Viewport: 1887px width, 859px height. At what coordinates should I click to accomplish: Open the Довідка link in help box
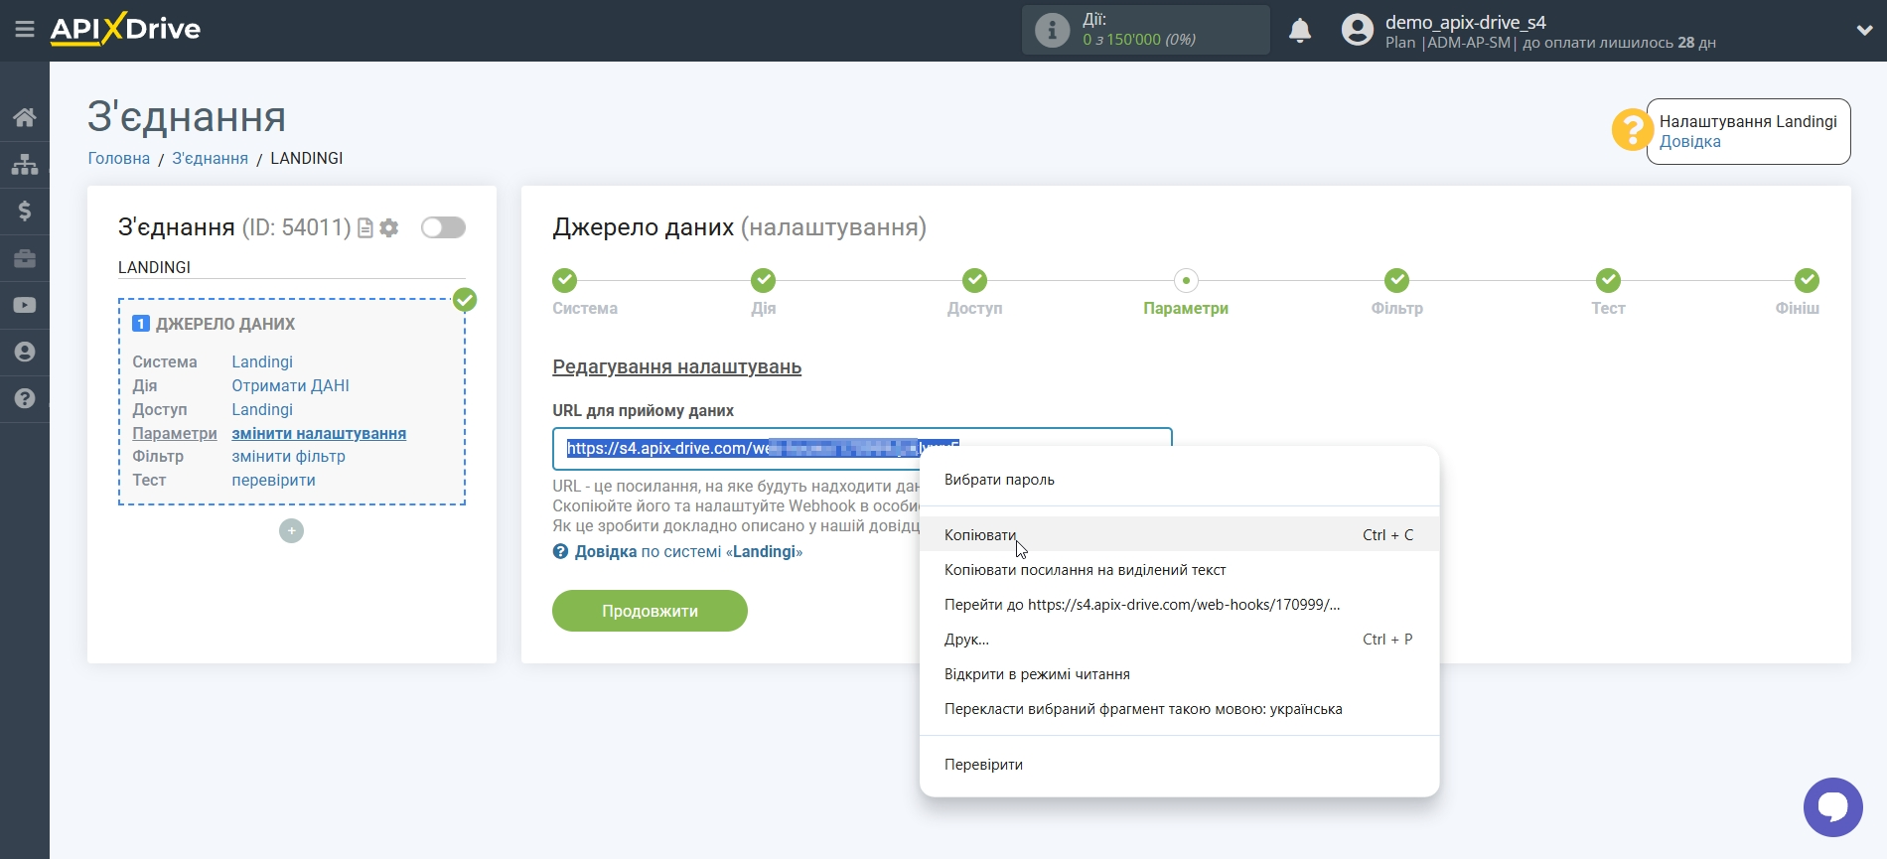point(1689,142)
